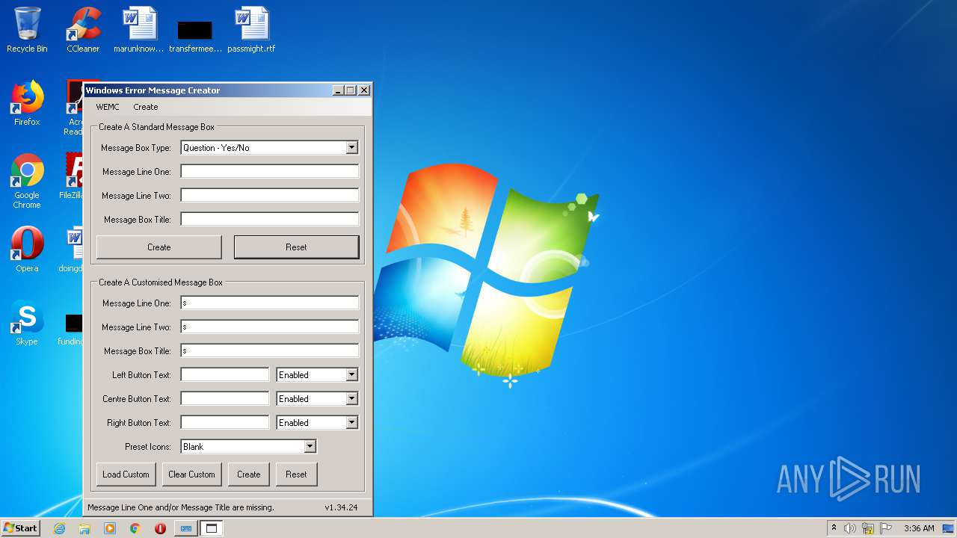Select the transfermee black file icon
The image size is (957, 538).
coord(195,36)
